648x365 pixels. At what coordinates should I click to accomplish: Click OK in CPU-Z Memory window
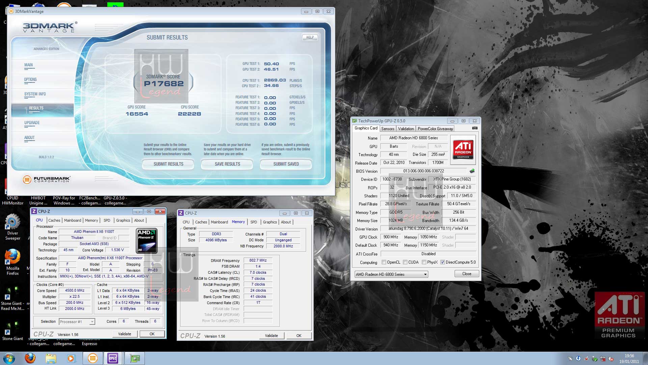tap(299, 336)
